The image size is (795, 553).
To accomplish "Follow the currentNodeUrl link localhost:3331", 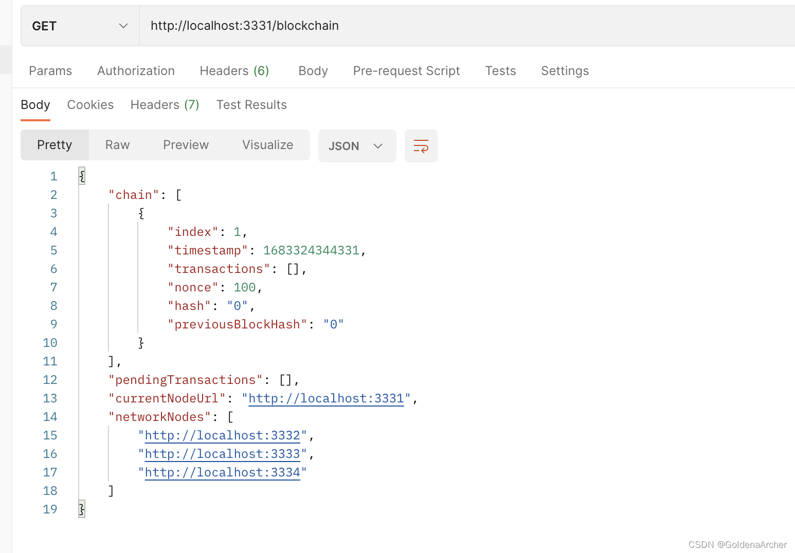I will pyautogui.click(x=326, y=398).
